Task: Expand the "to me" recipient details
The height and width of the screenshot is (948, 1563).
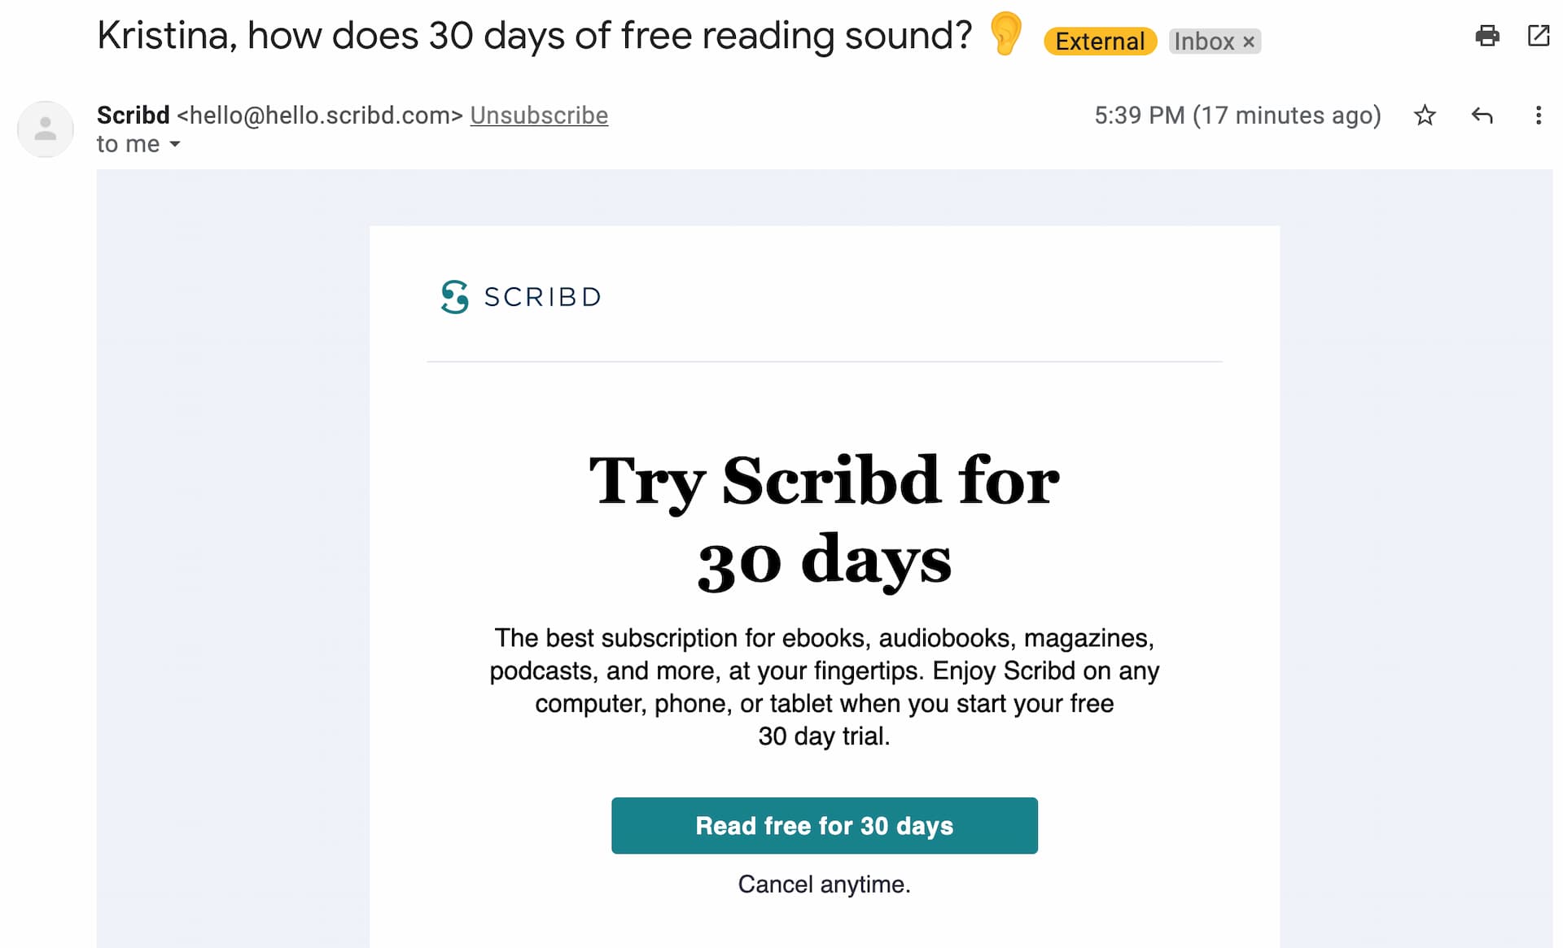Action: 174,145
